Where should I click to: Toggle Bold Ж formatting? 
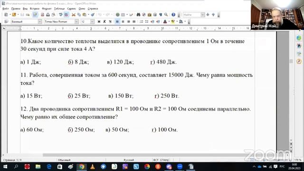(x=99, y=21)
